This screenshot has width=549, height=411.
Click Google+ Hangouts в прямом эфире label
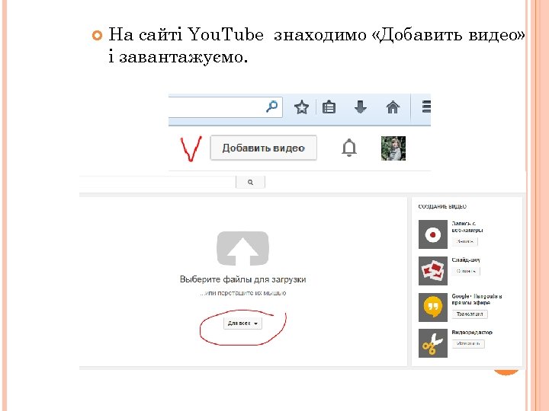tap(477, 300)
